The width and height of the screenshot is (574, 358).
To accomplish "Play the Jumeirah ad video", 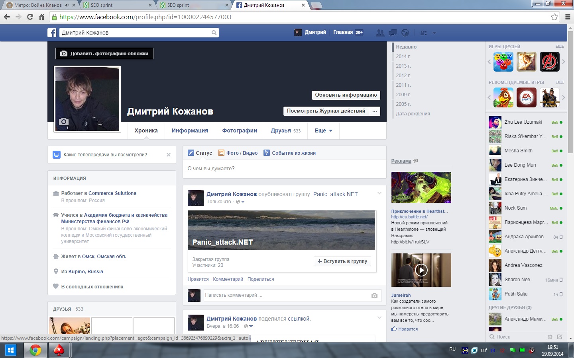I will (x=421, y=270).
